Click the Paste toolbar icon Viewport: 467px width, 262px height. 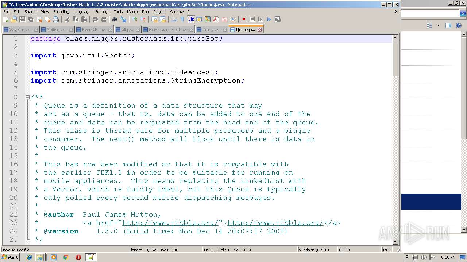[84, 19]
